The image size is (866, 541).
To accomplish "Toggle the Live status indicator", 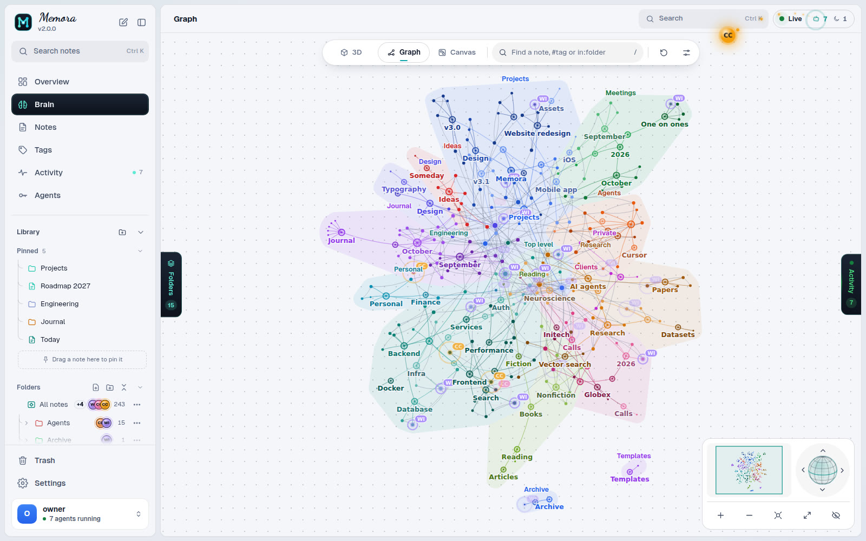I will click(x=790, y=19).
